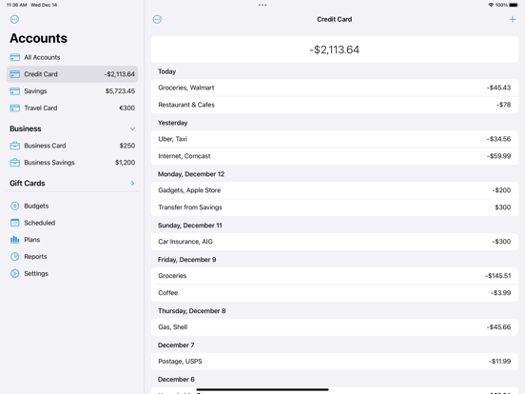Click the All Accounts card icon

[x=14, y=57]
